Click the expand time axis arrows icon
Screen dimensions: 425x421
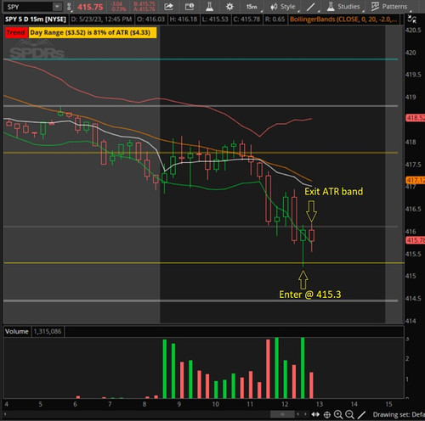click(315, 414)
